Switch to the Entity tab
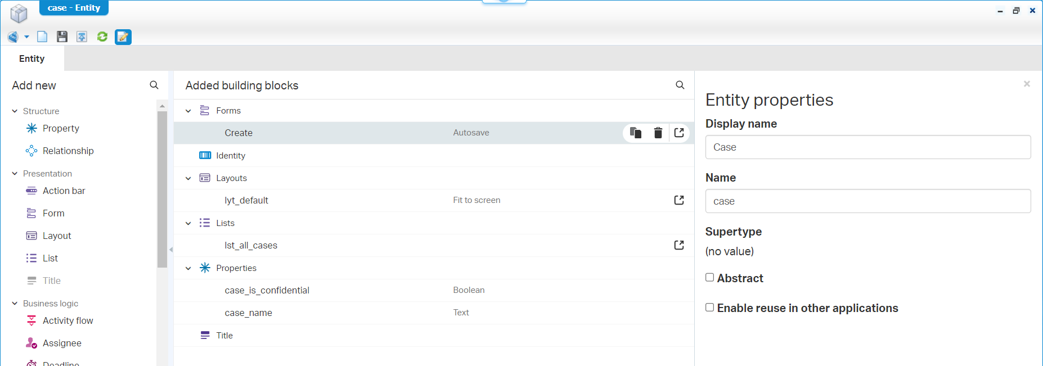This screenshot has height=366, width=1043. [x=32, y=58]
